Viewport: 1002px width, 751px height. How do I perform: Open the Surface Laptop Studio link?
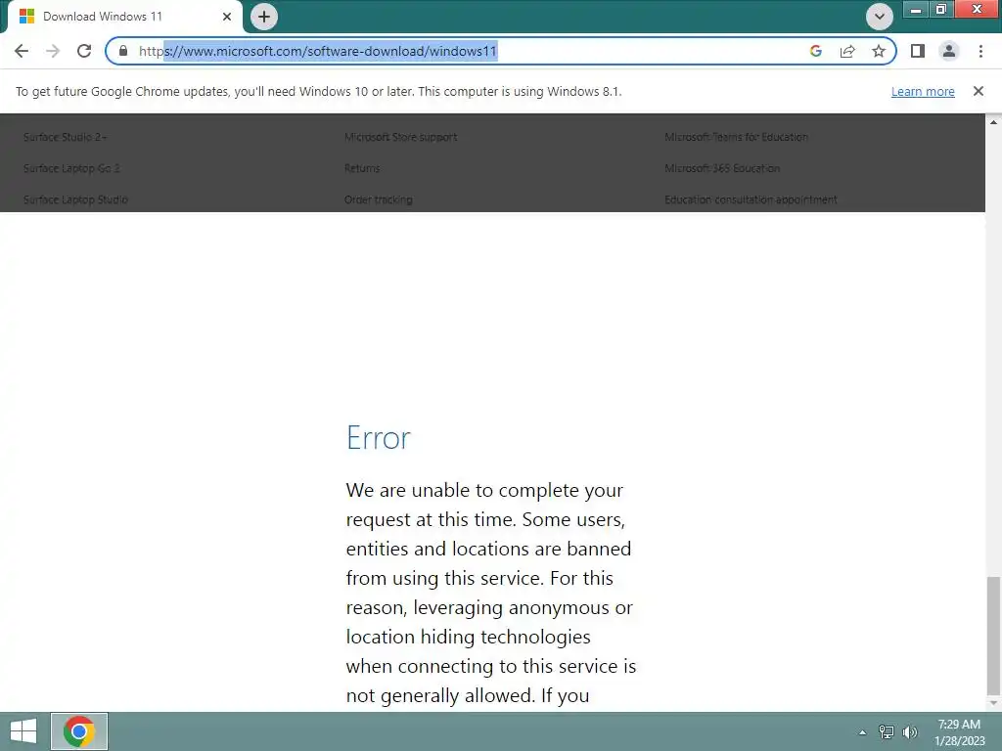click(75, 199)
